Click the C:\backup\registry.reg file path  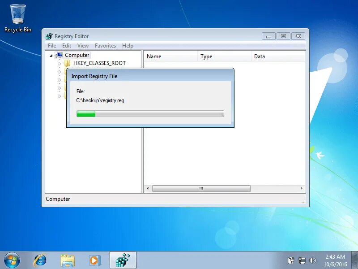click(x=100, y=100)
